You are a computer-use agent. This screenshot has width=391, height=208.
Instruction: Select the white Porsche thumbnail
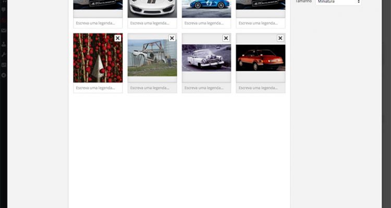tap(152, 6)
